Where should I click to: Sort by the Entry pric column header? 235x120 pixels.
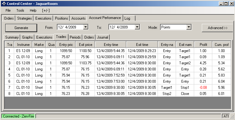click(66, 44)
